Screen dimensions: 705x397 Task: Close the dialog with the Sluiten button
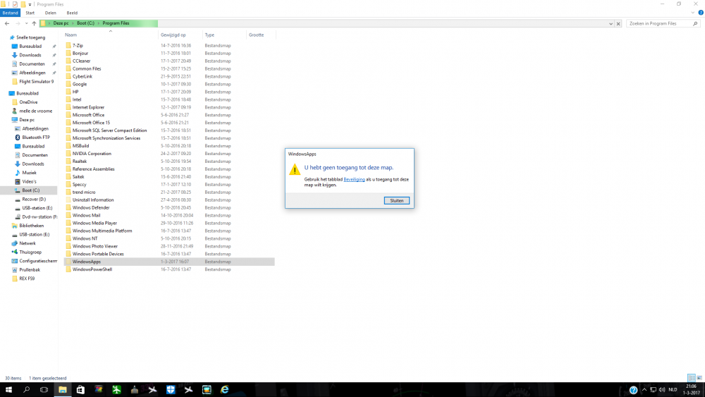[396, 200]
